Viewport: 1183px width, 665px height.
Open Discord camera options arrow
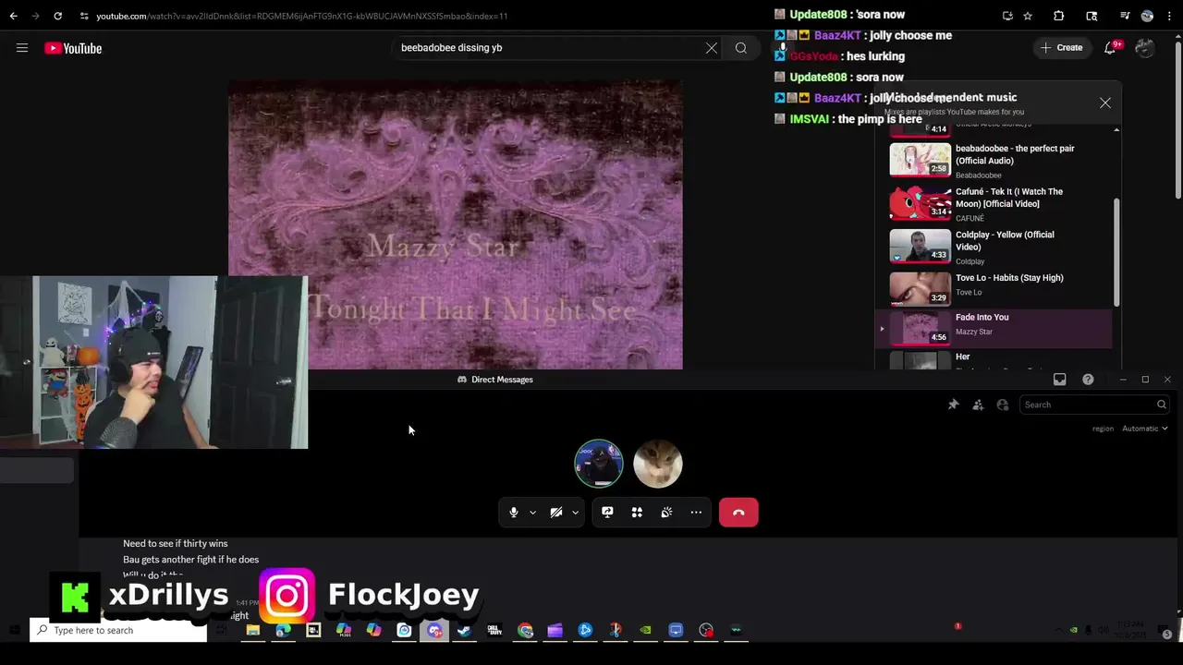tap(575, 513)
